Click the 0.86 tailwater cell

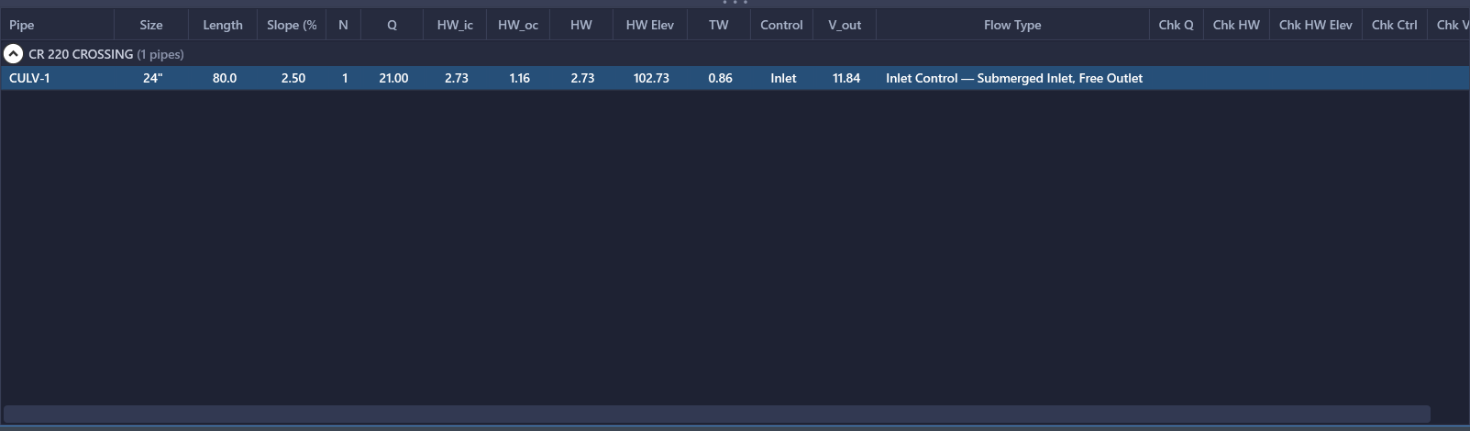pos(720,78)
